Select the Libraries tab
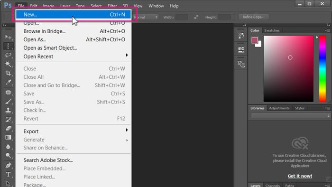This screenshot has height=187, width=332. tap(257, 108)
